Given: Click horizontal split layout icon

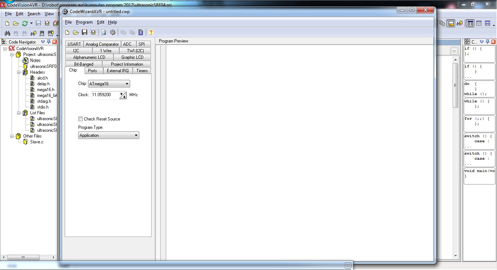Looking at the screenshot, I should pos(488,24).
